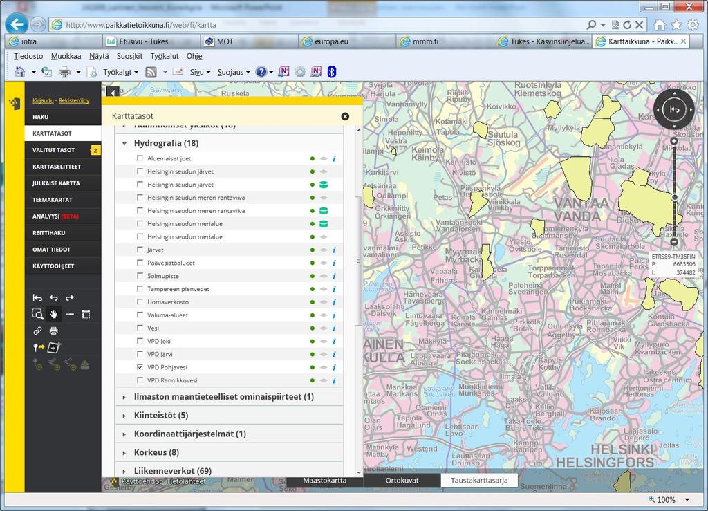The width and height of the screenshot is (708, 511).
Task: Check the Päävesistöalueet checkbox
Action: coord(140,263)
